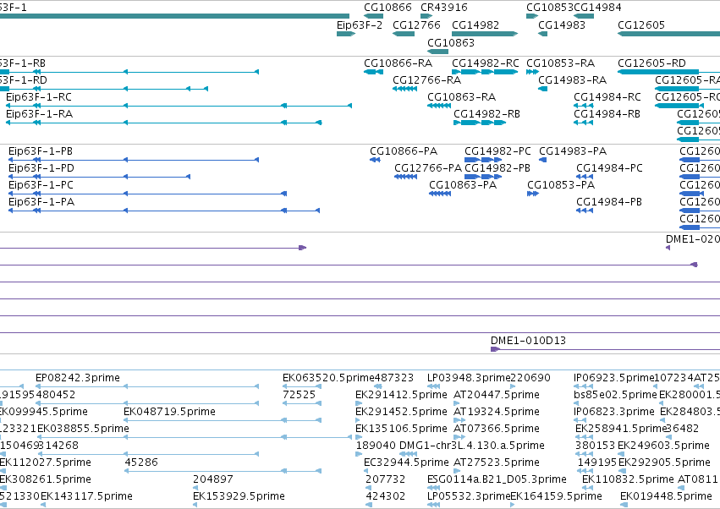
Task: Select EST EK063520.5prime label
Action: [x=329, y=378]
